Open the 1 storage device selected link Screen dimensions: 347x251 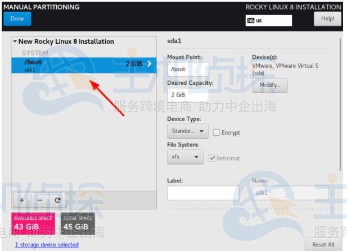click(47, 245)
